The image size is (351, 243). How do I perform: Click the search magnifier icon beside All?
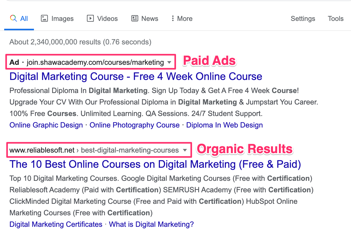point(13,18)
